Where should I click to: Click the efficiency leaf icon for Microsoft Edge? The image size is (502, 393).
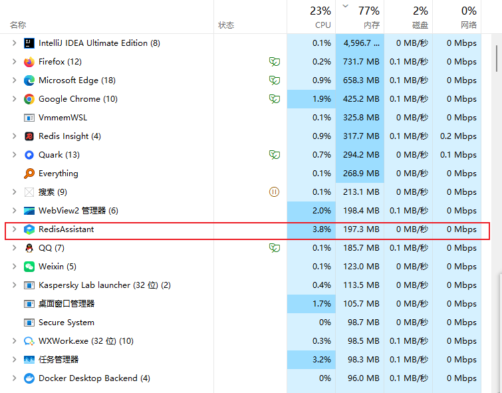click(x=275, y=80)
